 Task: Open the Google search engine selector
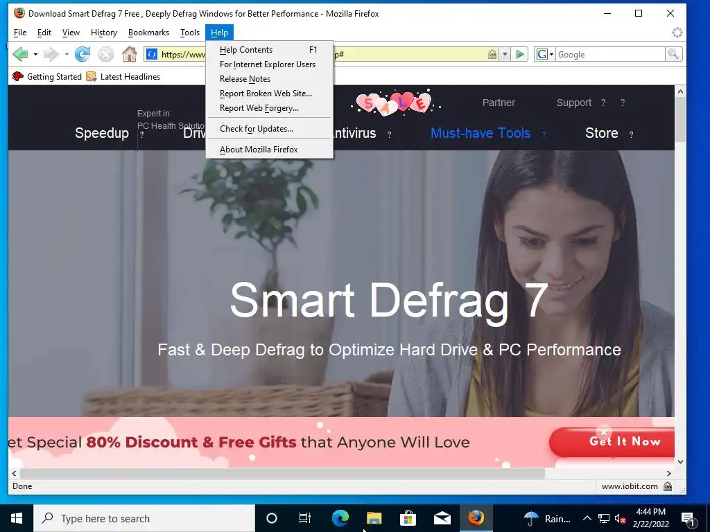point(545,54)
